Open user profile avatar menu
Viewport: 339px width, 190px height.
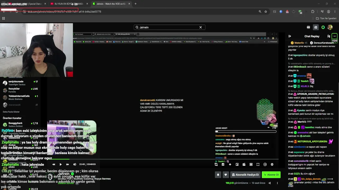pos(330,27)
